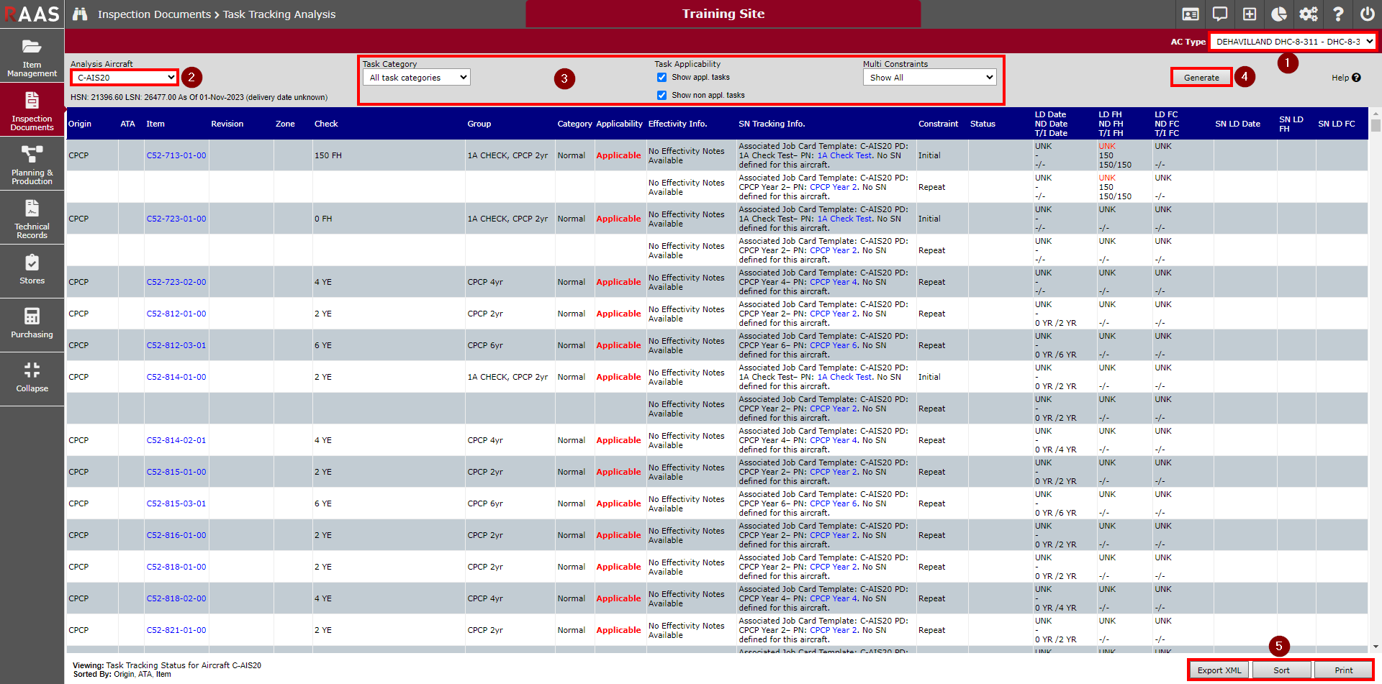Open the gears settings icon
1382x684 pixels.
click(1309, 14)
